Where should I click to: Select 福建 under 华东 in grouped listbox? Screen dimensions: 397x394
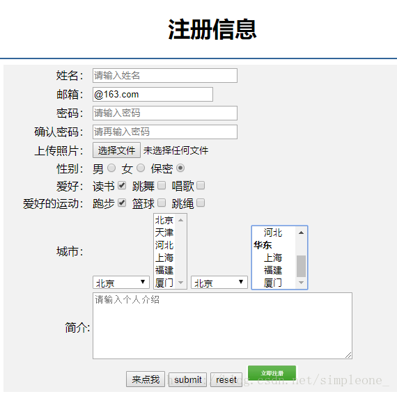(274, 270)
